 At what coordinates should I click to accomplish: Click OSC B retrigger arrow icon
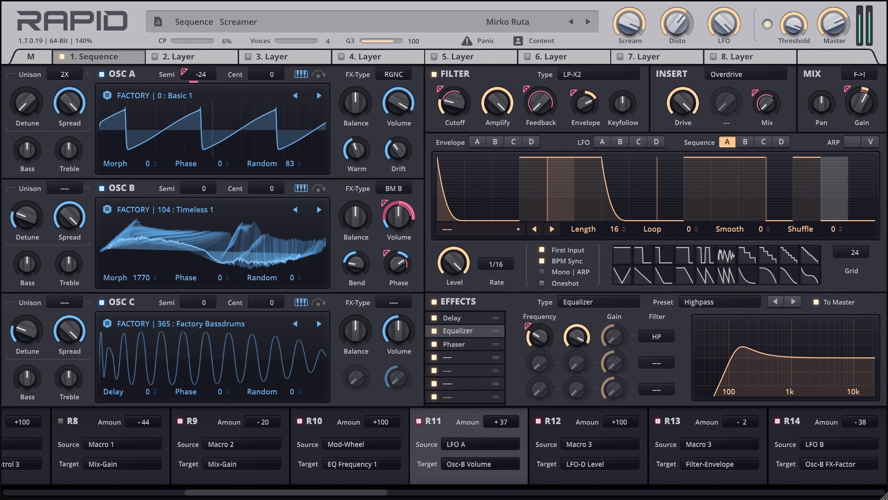pos(318,188)
